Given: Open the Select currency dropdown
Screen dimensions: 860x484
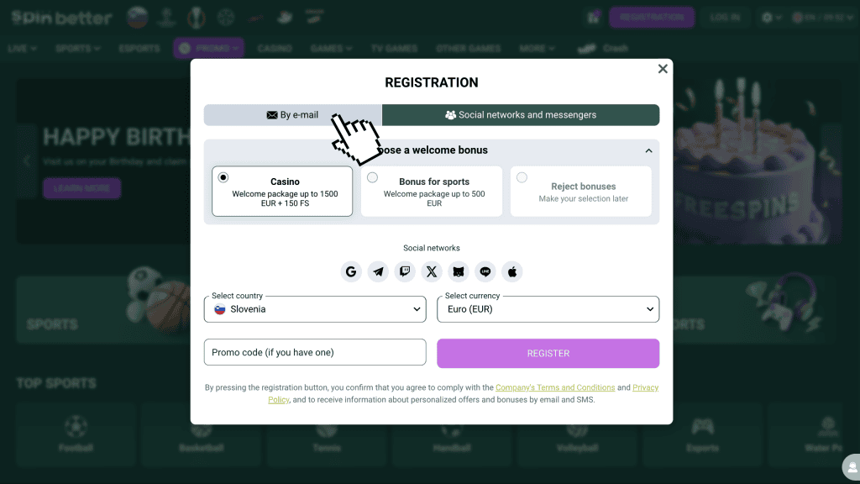Looking at the screenshot, I should click(548, 309).
